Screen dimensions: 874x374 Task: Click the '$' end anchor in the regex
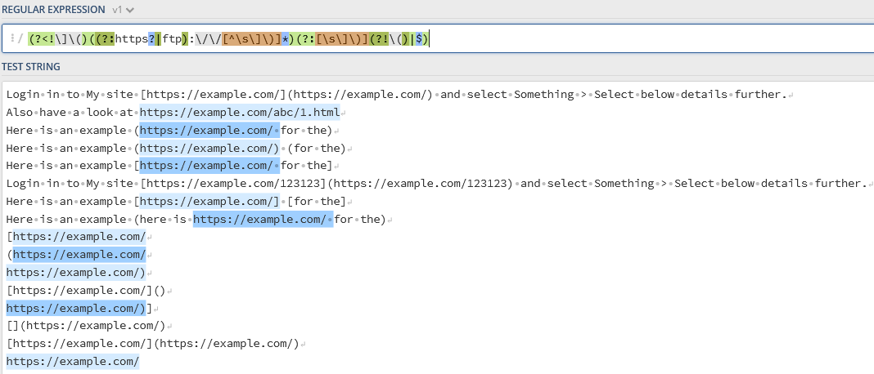[x=419, y=39]
